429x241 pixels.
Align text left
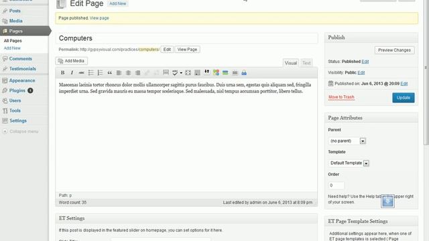point(119,73)
